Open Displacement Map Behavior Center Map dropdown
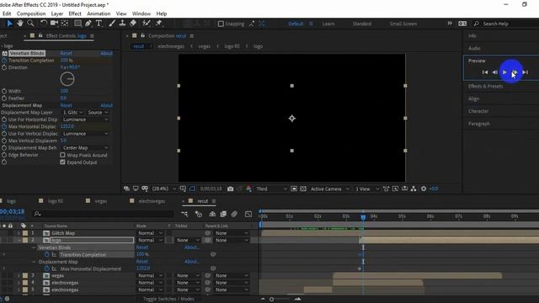The height and width of the screenshot is (303, 539). pyautogui.click(x=85, y=148)
